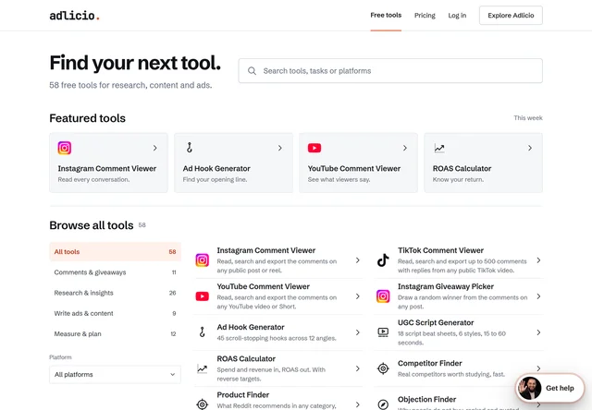Open Product Finder tool link
Image resolution: width=592 pixels, height=410 pixels.
277,400
